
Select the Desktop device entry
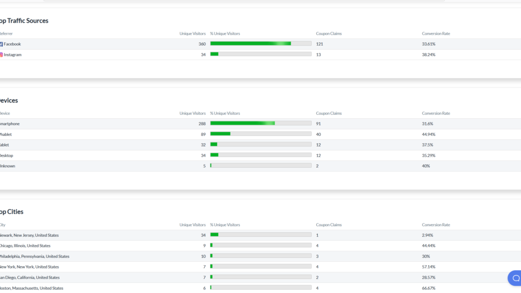coord(7,155)
